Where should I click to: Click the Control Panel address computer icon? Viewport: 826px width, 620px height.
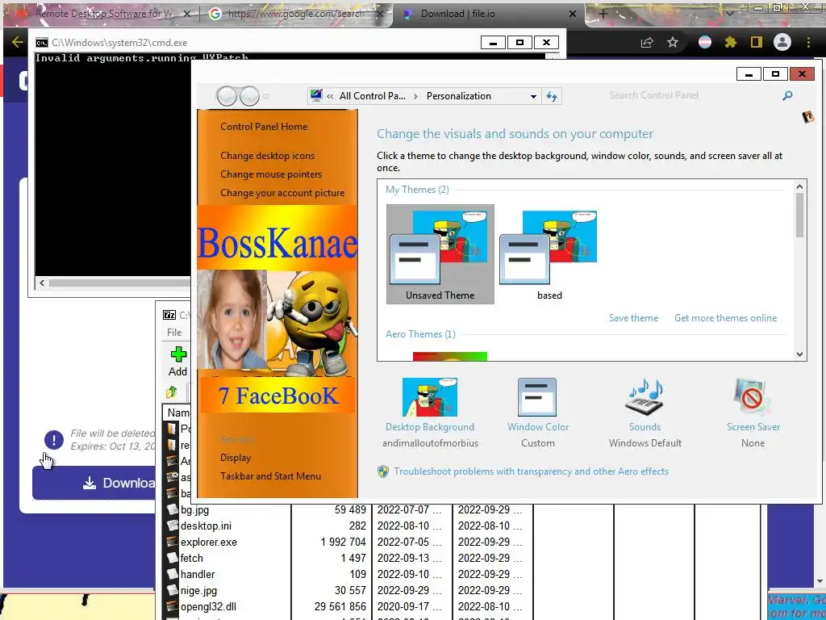pos(316,95)
